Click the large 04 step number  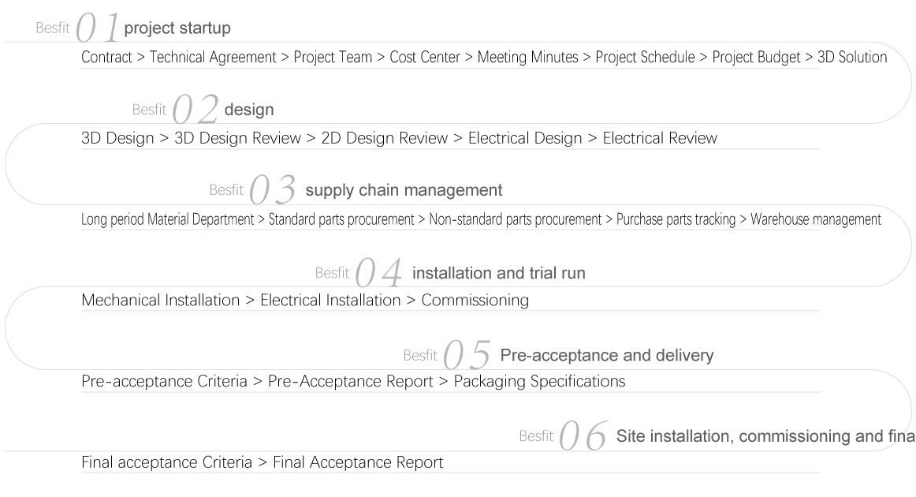(x=379, y=274)
